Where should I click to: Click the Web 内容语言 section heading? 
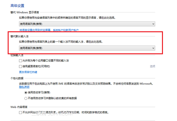coord(19,107)
